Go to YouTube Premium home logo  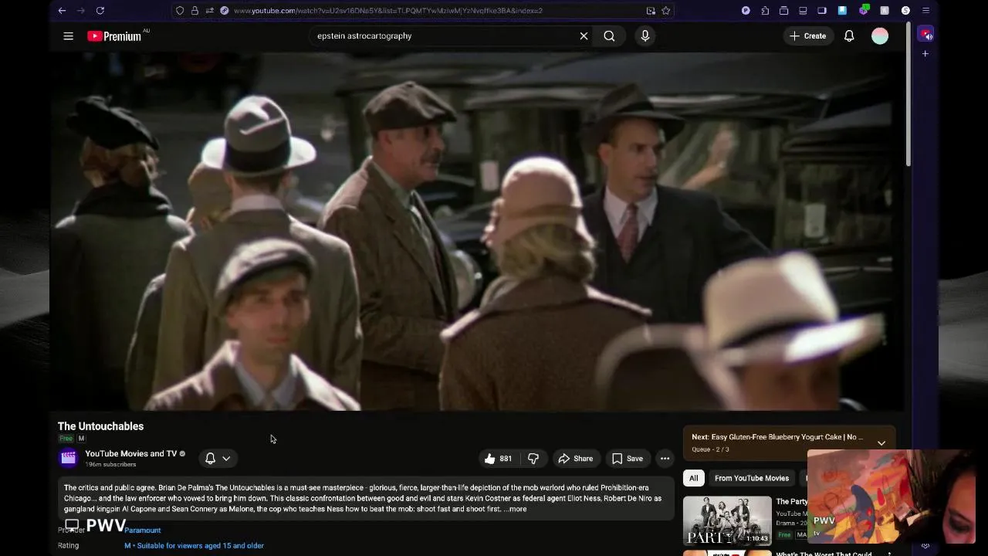(x=114, y=36)
